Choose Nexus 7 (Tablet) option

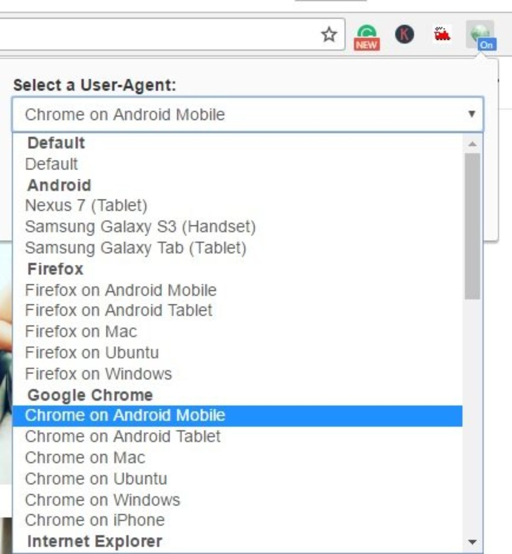[x=86, y=206]
